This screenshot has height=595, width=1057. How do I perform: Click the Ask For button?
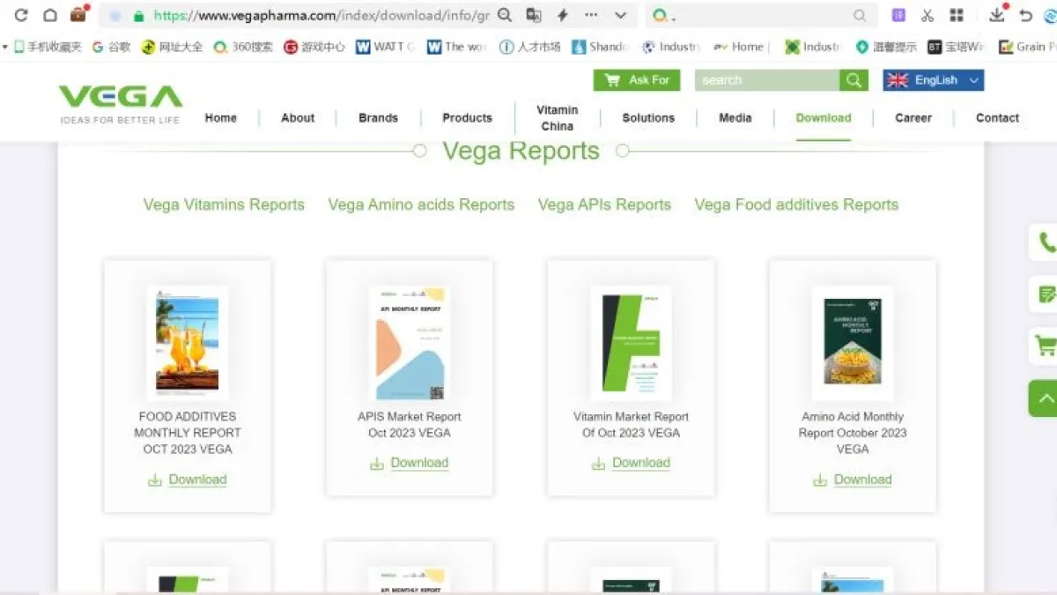[637, 80]
